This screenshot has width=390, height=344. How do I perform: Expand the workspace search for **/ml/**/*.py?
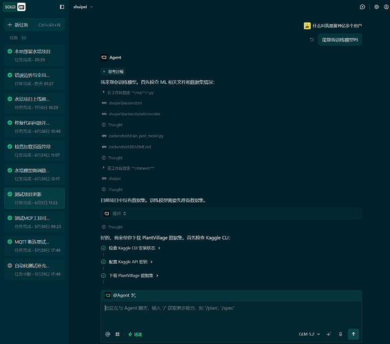129,93
